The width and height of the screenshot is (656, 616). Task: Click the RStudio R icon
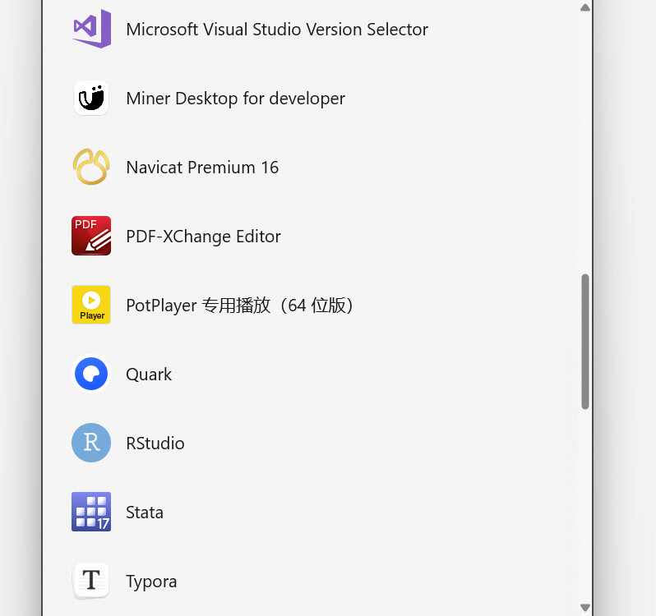click(x=91, y=443)
